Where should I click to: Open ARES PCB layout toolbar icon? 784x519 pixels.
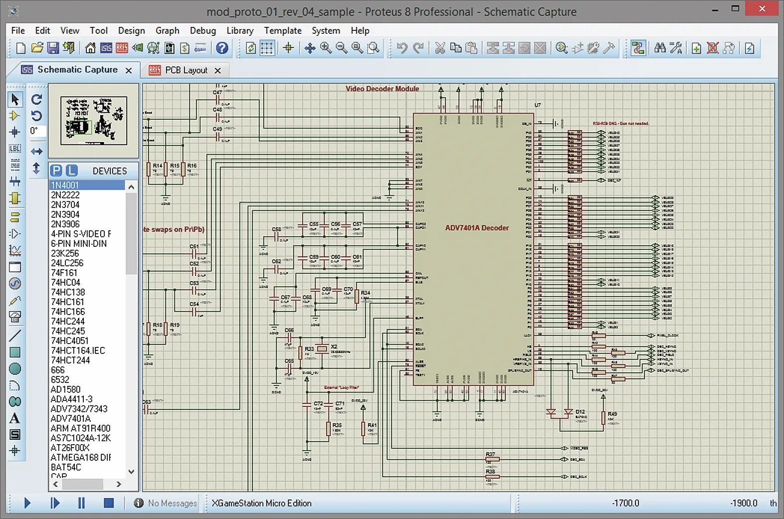[x=122, y=48]
